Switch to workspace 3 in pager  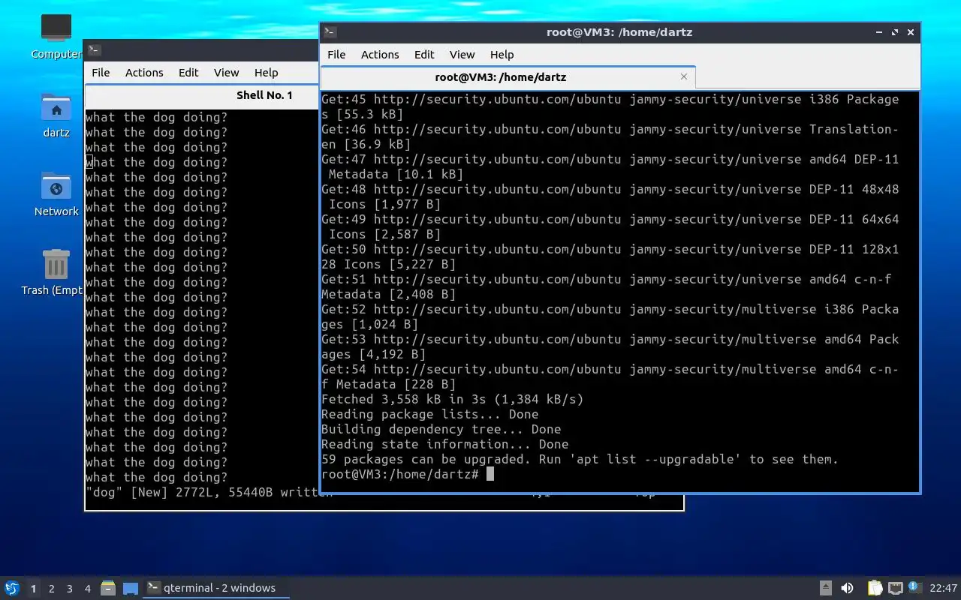tap(70, 589)
